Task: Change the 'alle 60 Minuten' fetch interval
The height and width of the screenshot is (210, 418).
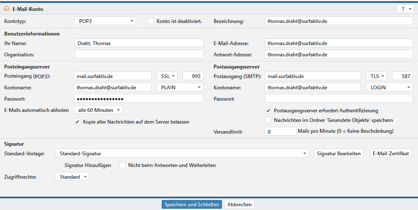Action: tap(98, 110)
